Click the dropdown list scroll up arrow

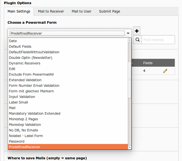pos(130,40)
